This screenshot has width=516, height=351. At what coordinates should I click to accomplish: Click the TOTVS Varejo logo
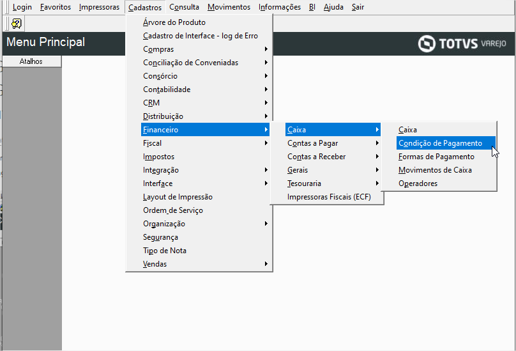(x=462, y=43)
